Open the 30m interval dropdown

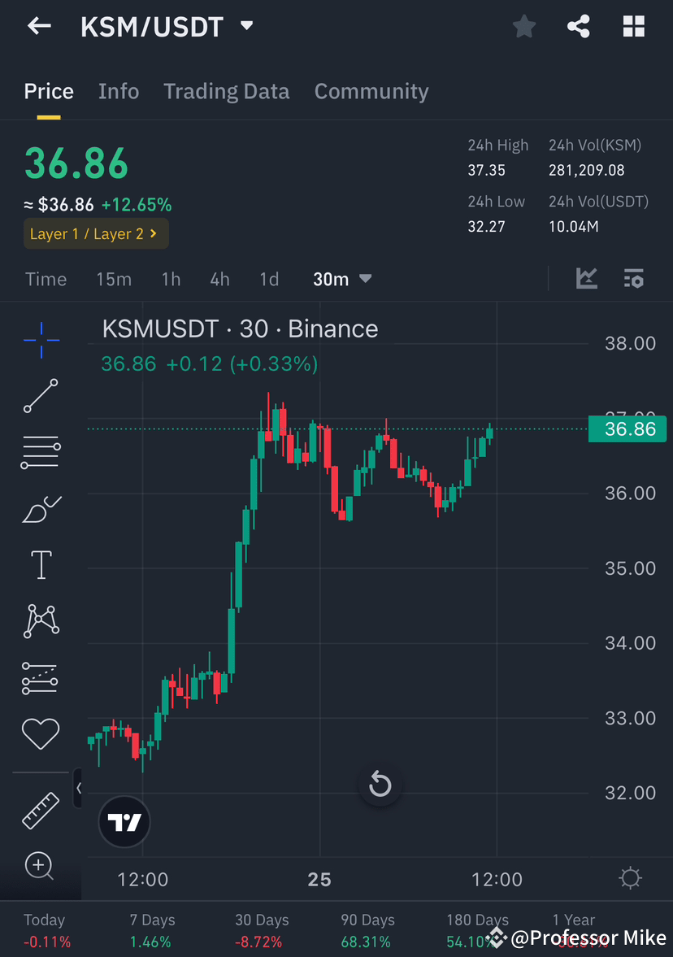(341, 278)
